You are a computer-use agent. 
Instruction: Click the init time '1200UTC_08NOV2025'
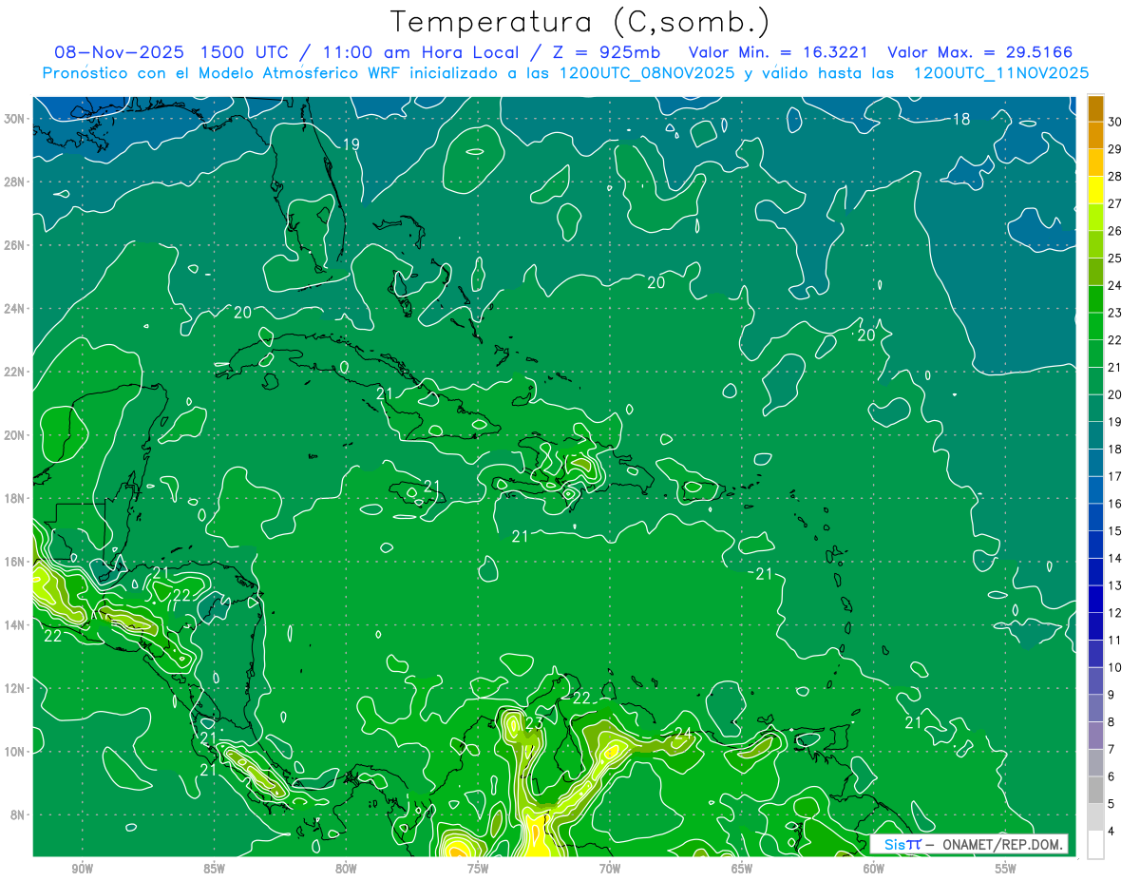pos(642,72)
